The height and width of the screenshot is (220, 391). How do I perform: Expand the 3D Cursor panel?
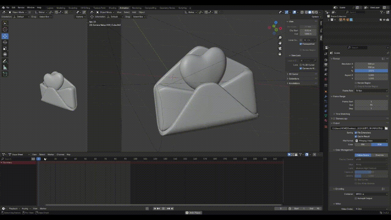pos(293,74)
